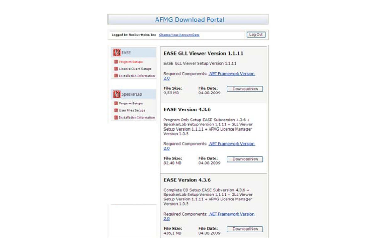Click the red icon beside EASE Installation Information
377x251 pixels.
(x=116, y=76)
